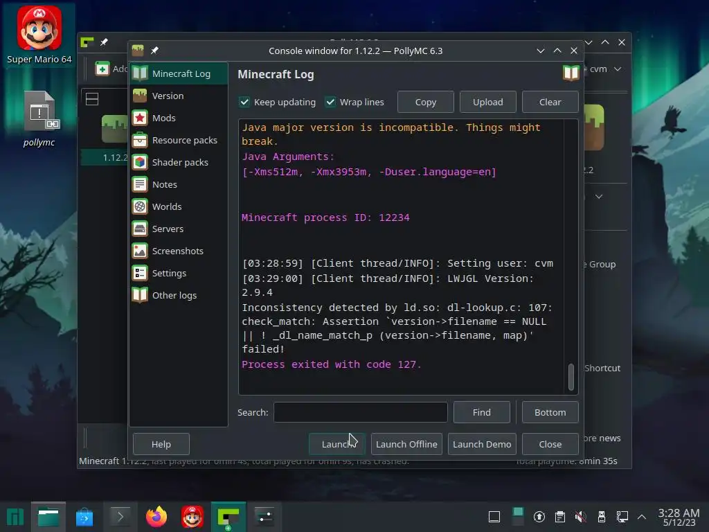Click Add Instance icon in main window
Image resolution: width=709 pixels, height=532 pixels.
click(x=102, y=69)
